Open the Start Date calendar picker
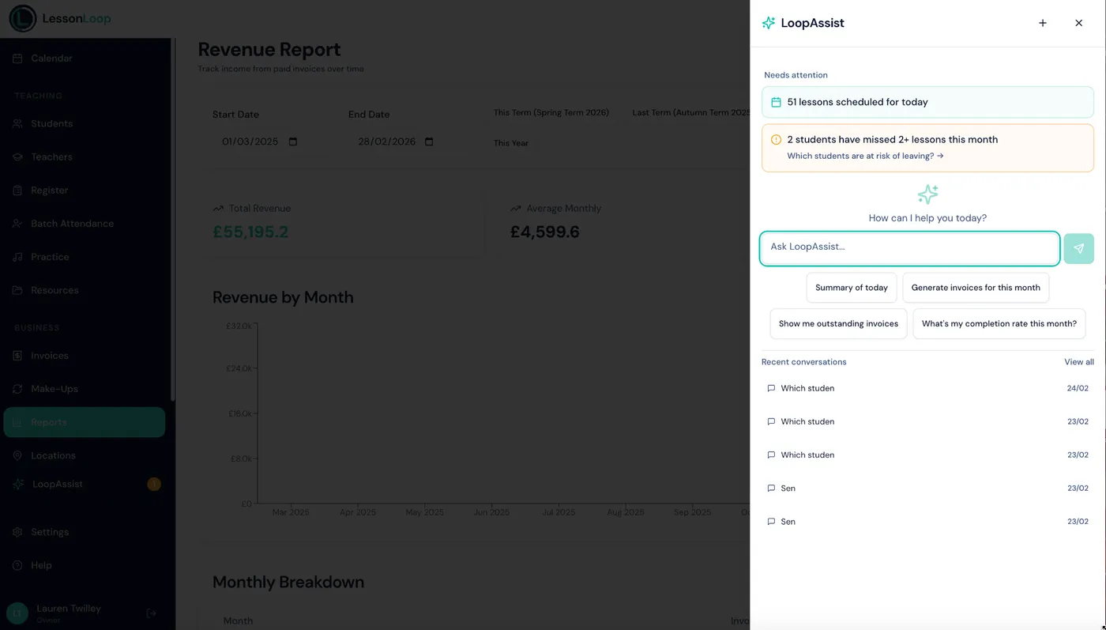 [292, 141]
